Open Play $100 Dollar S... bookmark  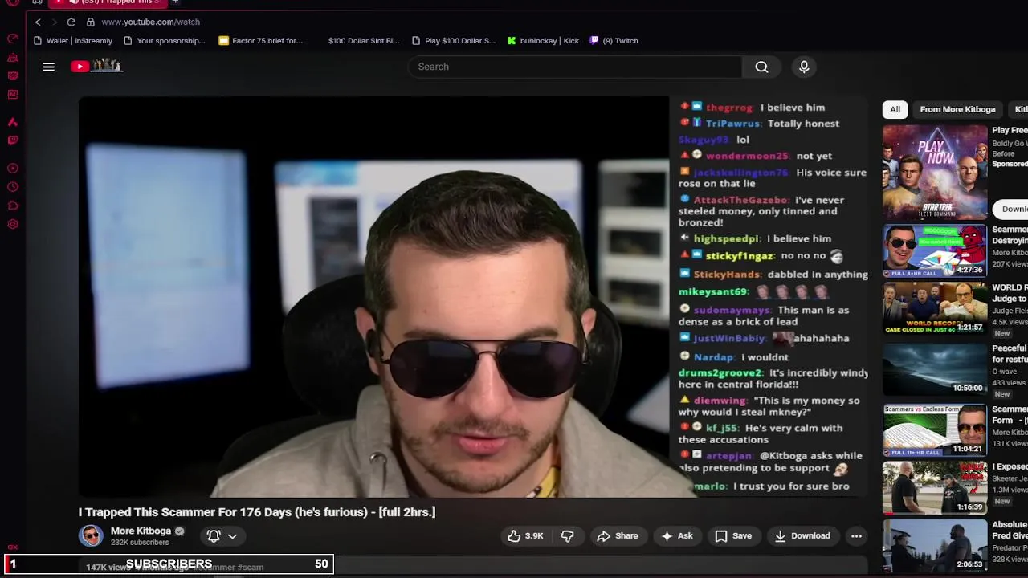point(453,40)
